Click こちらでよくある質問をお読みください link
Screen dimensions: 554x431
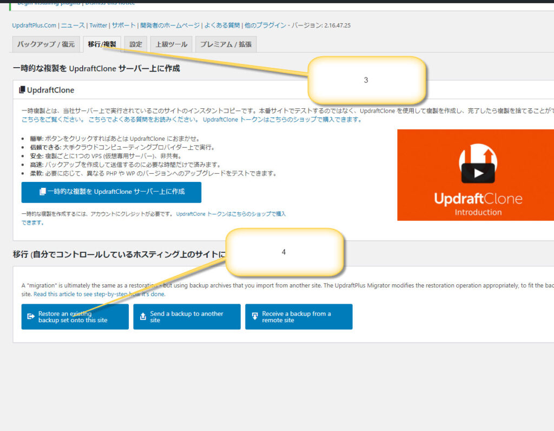point(143,120)
